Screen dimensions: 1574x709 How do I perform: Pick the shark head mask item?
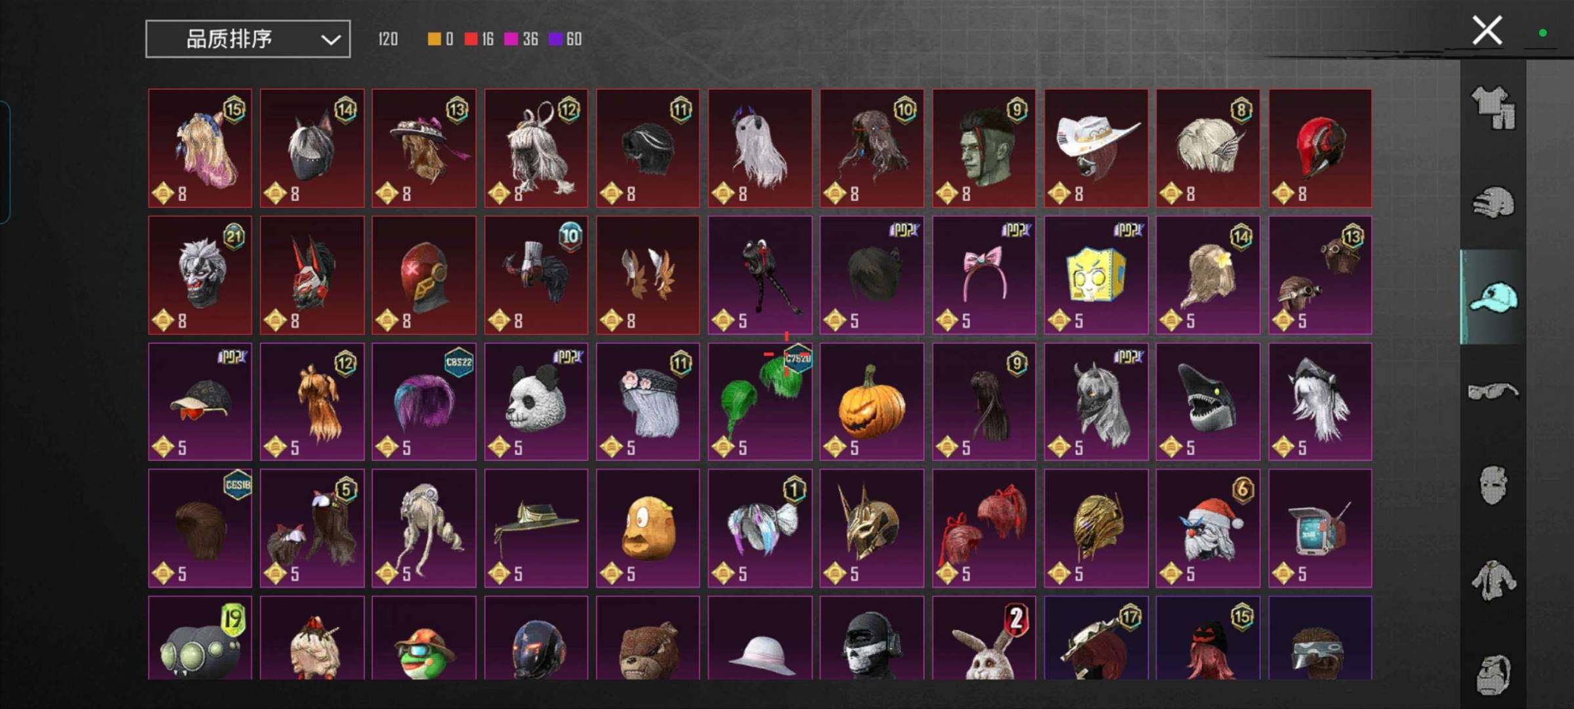pos(1207,401)
